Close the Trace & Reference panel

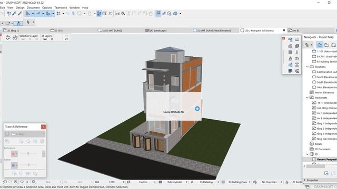point(43,127)
